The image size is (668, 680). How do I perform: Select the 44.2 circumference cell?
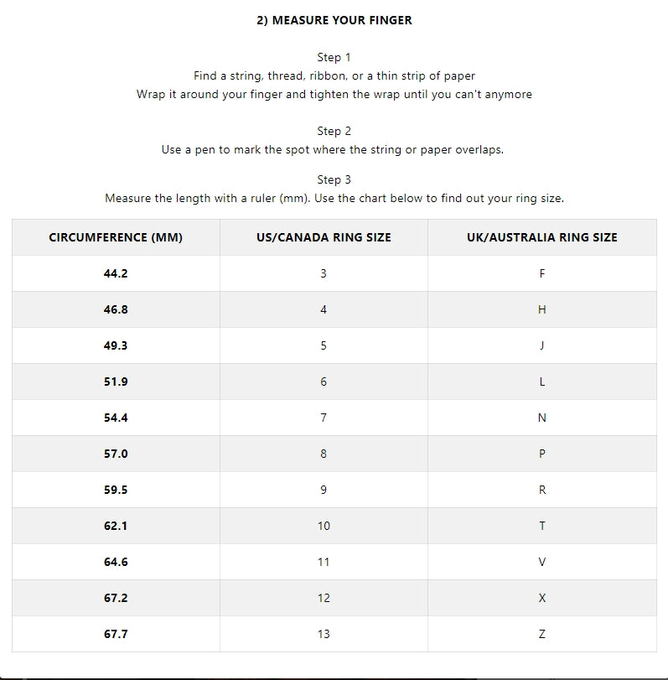[x=116, y=273]
